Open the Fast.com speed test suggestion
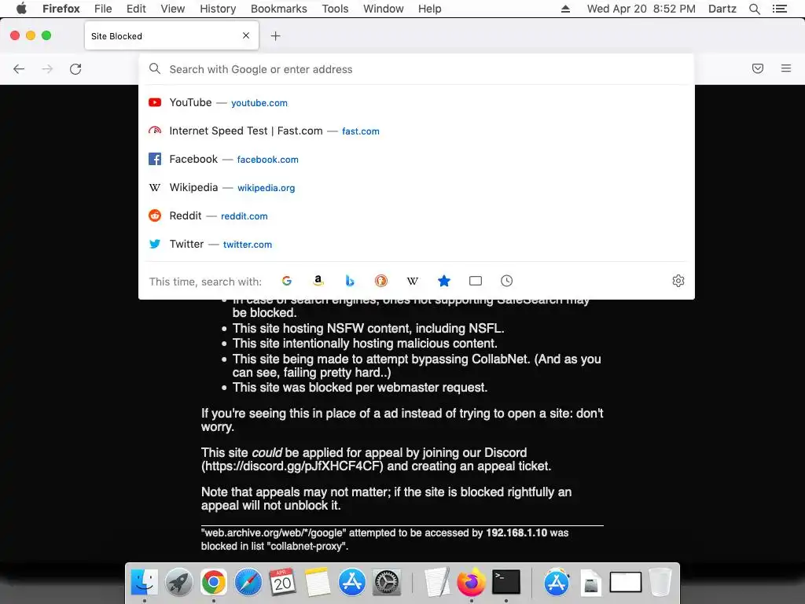The image size is (805, 604). pos(417,131)
